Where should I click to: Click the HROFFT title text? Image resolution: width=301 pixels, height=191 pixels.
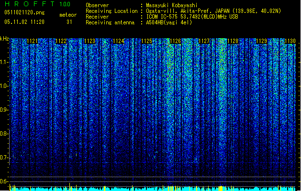30,4
